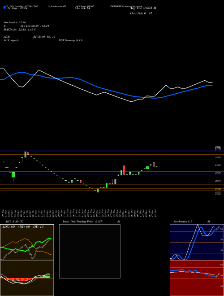Click the red RSI chart panel
The image size is (224, 296).
pos(197,278)
